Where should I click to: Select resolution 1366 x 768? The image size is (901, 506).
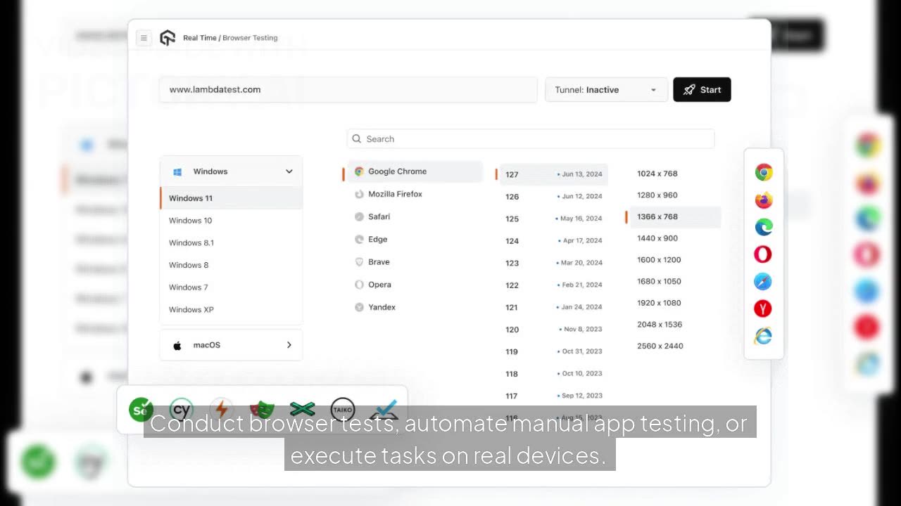tap(674, 217)
